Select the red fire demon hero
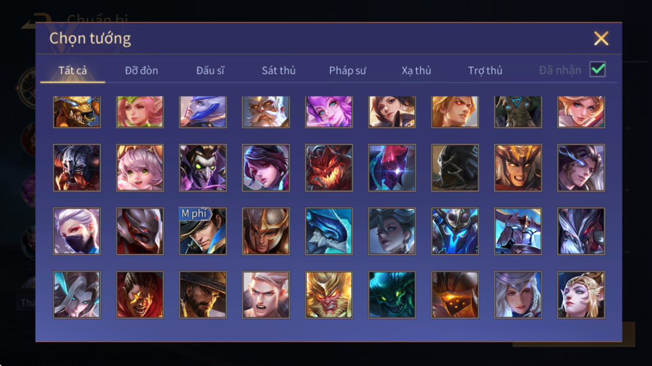 [x=329, y=168]
